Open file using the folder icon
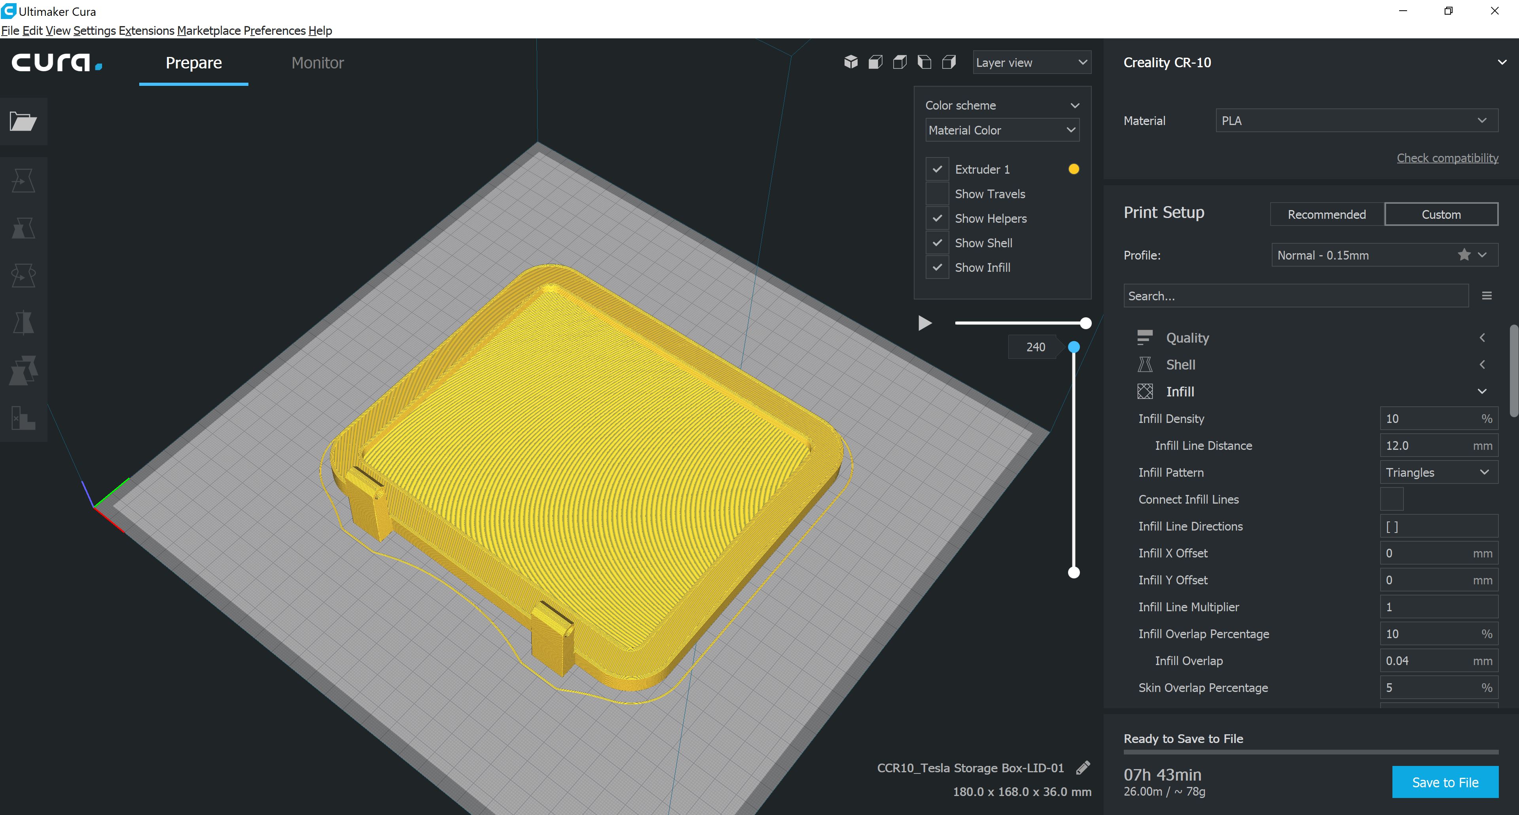Image resolution: width=1519 pixels, height=815 pixels. pos(24,121)
